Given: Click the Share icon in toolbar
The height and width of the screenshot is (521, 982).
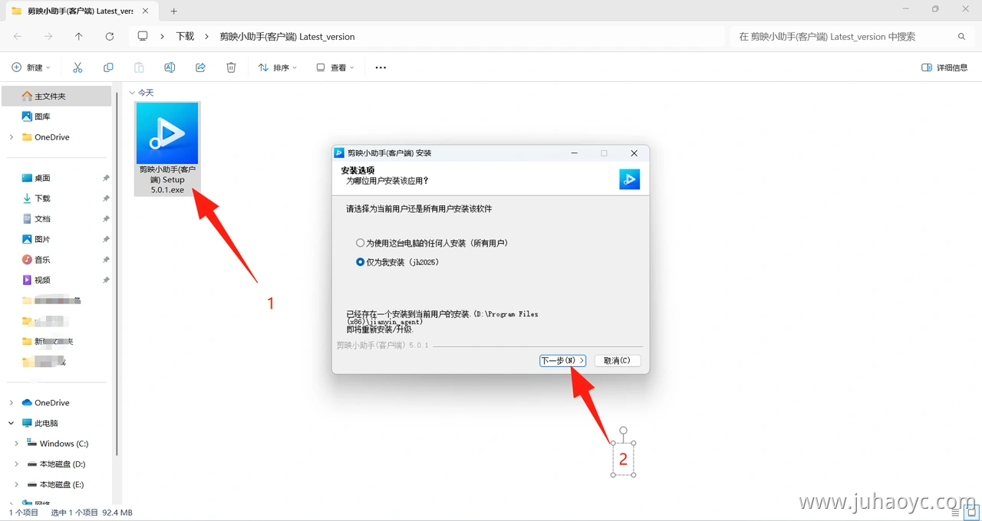Looking at the screenshot, I should 200,67.
